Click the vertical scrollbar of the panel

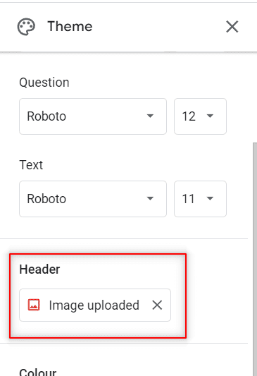[255, 259]
